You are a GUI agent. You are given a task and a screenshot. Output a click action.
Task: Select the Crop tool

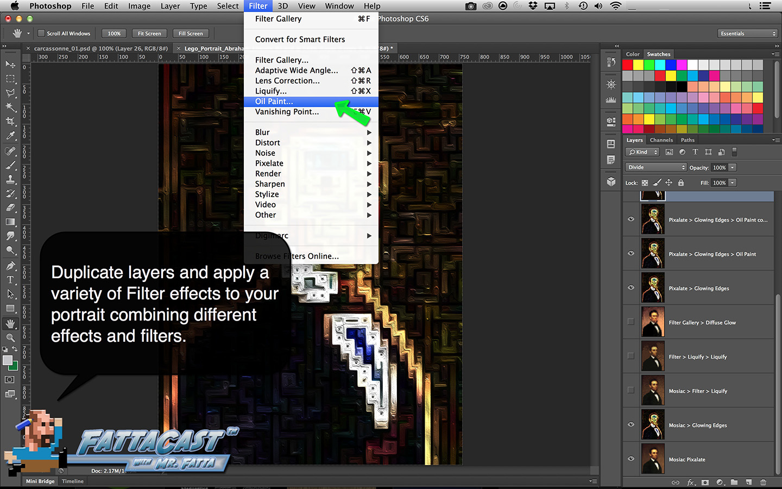click(x=10, y=121)
